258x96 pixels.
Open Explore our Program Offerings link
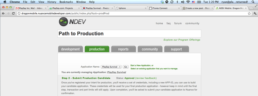point(182,40)
